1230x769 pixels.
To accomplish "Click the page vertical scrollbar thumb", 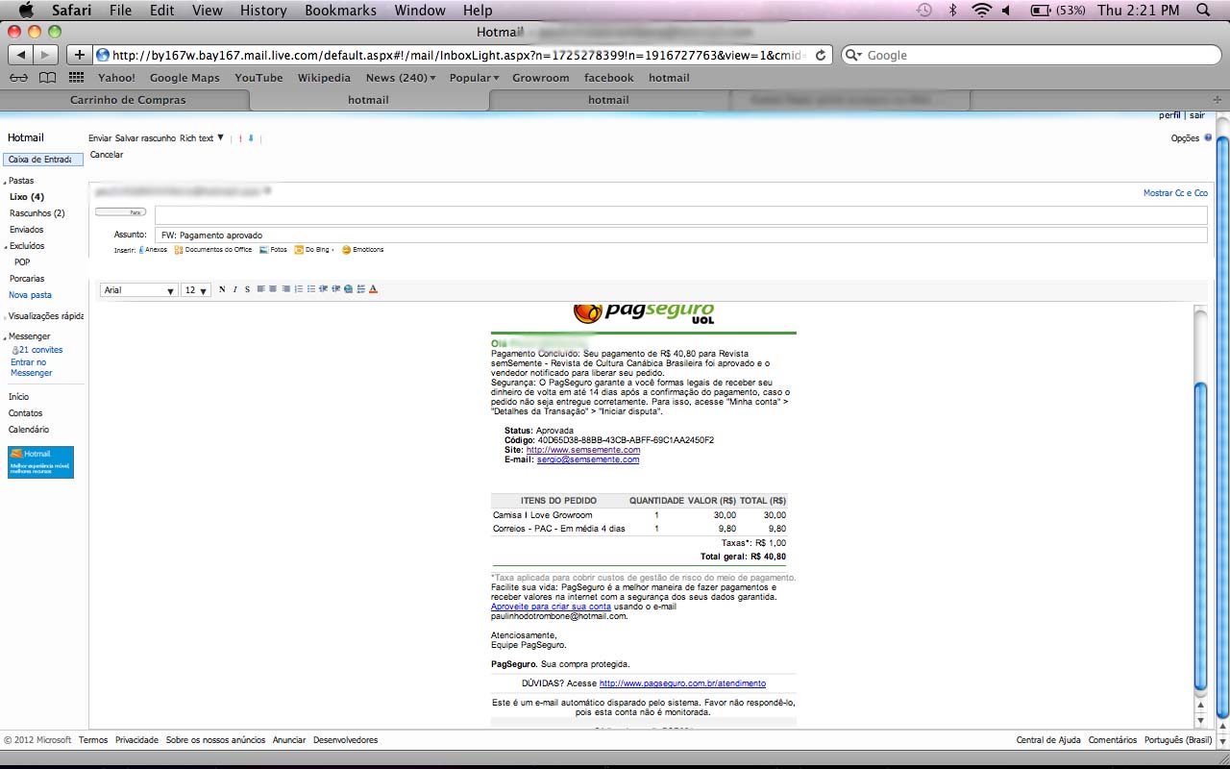I will (x=1222, y=428).
